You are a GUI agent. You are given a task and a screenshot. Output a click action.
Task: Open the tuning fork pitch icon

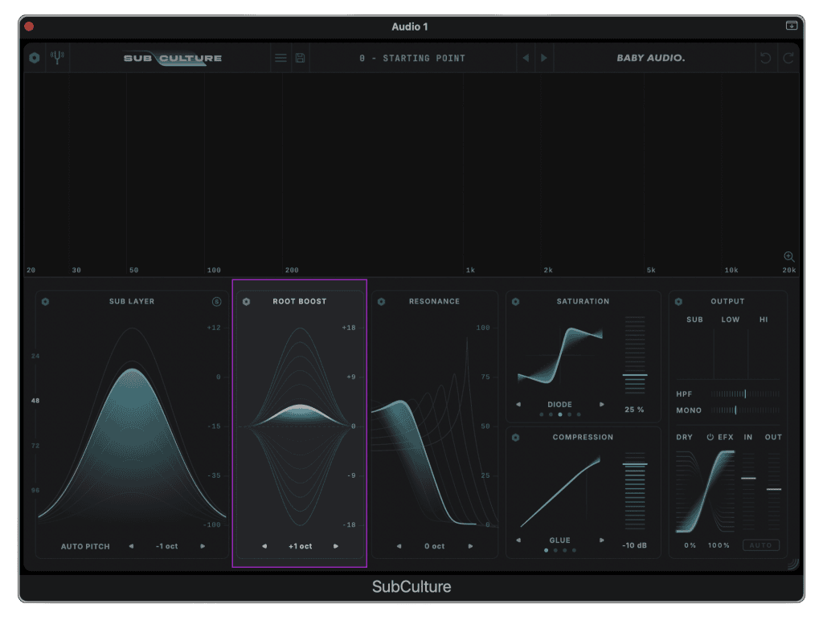(57, 57)
